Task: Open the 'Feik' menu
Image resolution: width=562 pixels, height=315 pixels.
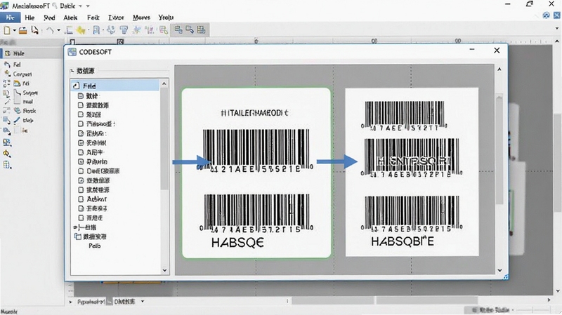Action: [x=93, y=18]
